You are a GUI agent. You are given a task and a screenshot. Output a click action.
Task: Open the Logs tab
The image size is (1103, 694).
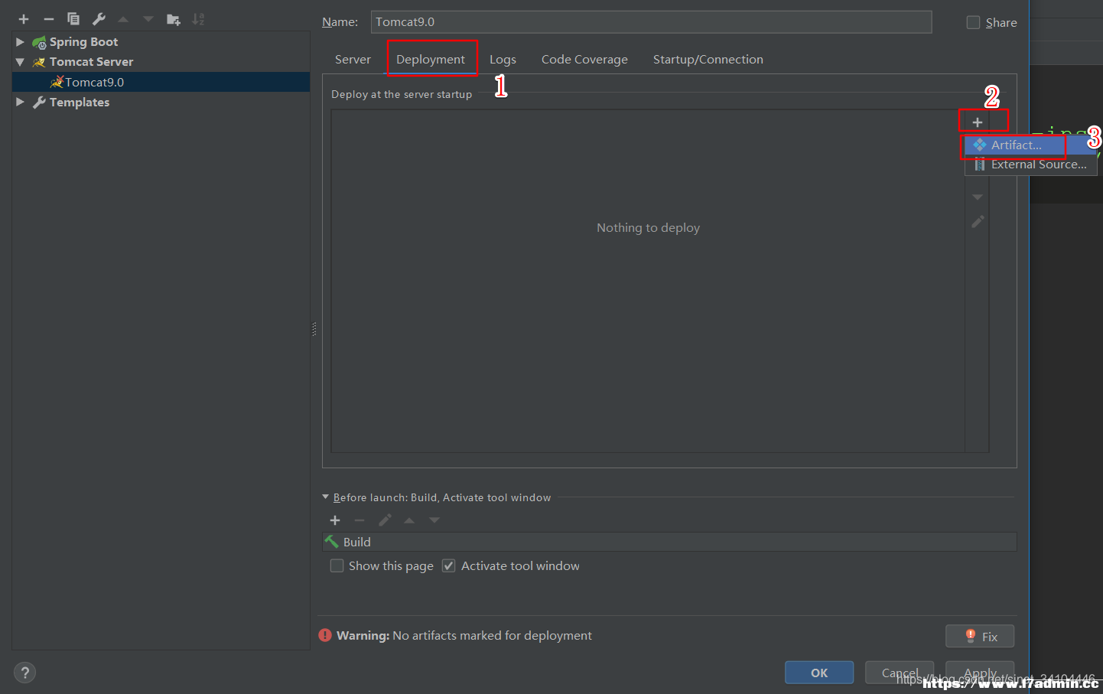(x=503, y=60)
